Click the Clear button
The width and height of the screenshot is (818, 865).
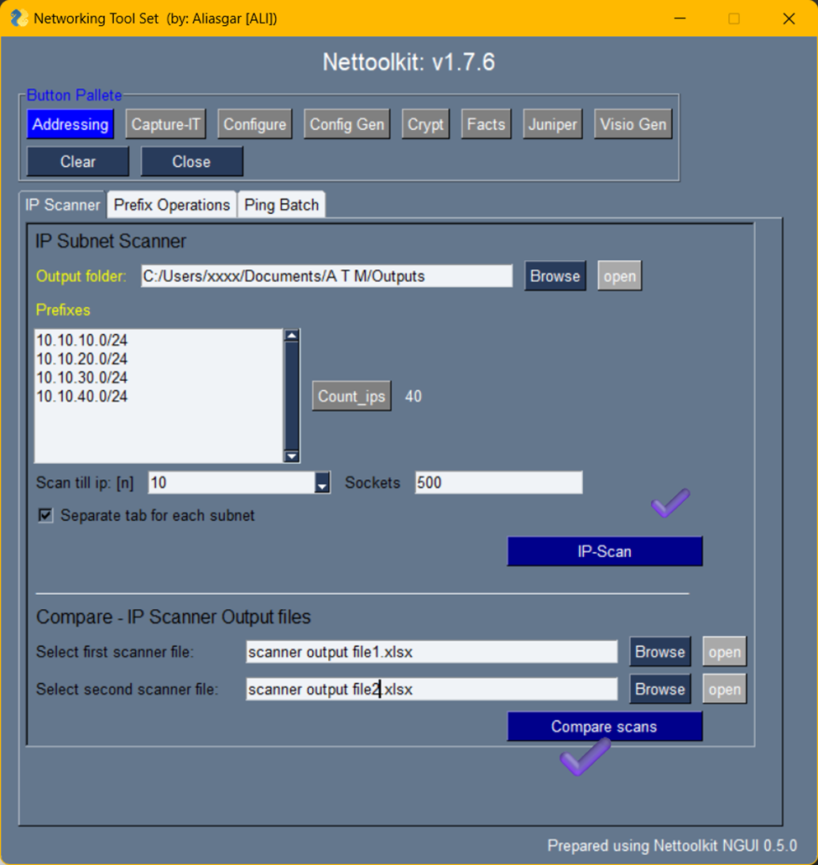[78, 162]
